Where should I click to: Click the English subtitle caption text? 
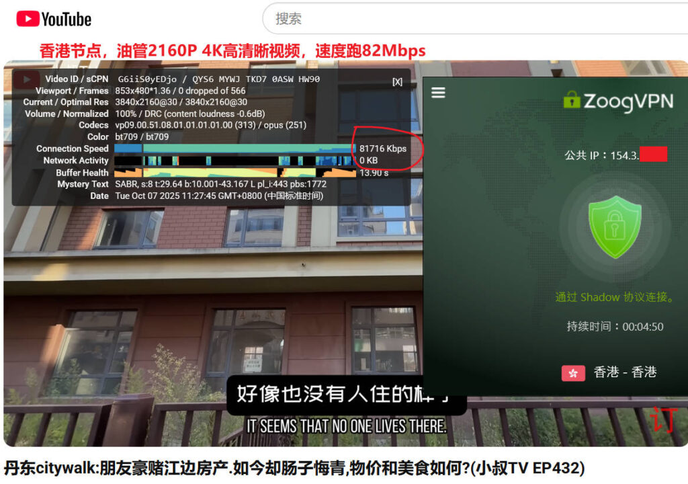(x=346, y=426)
